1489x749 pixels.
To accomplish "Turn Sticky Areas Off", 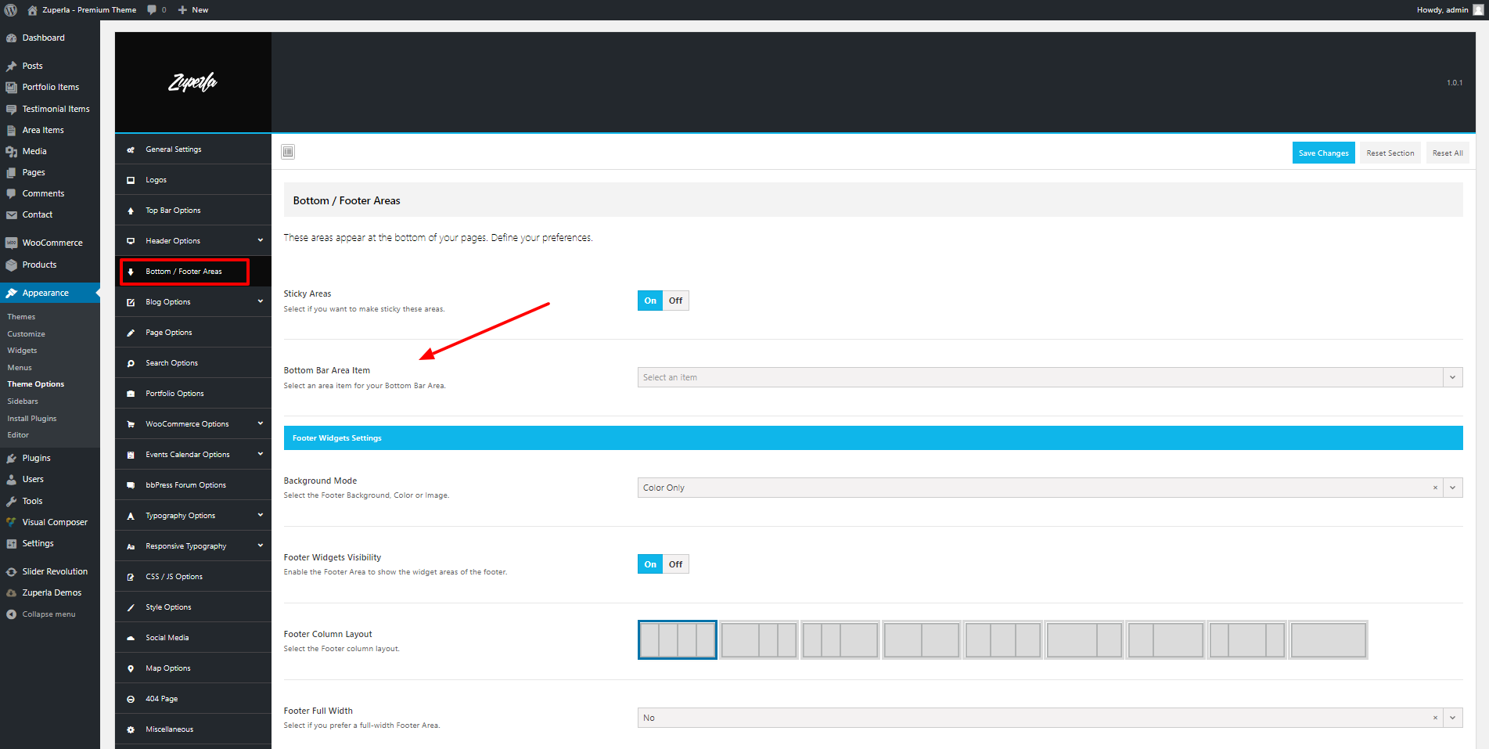I will [676, 301].
